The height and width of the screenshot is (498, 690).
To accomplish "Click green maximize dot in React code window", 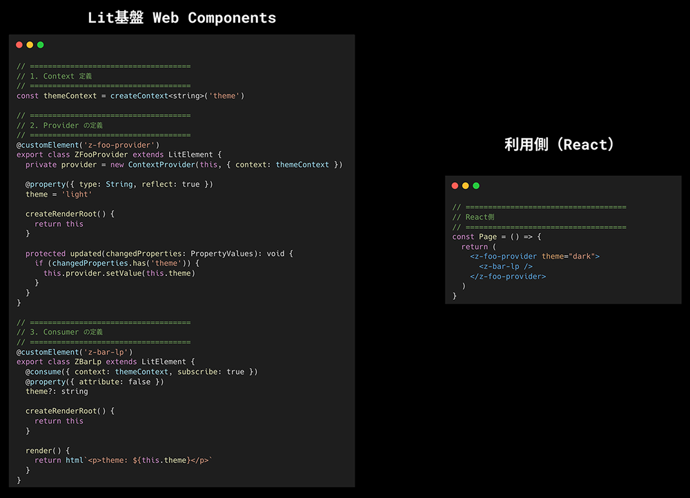I will tap(476, 186).
